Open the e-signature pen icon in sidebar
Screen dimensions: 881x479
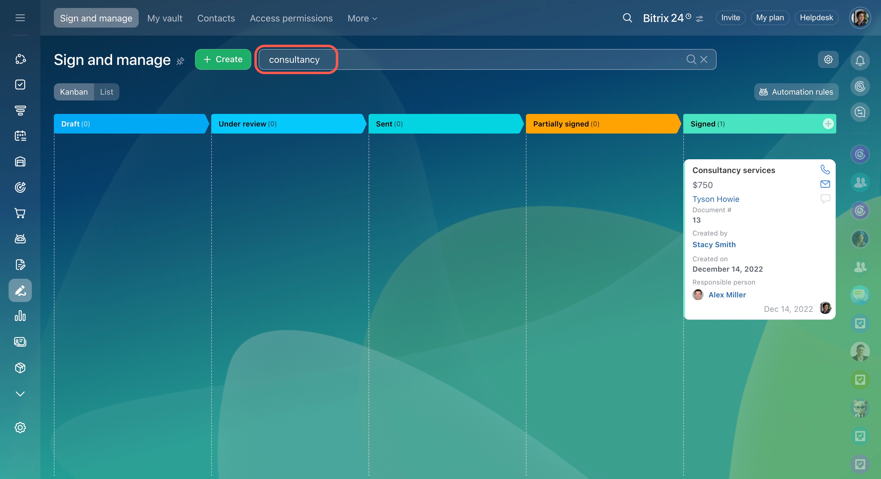(20, 290)
